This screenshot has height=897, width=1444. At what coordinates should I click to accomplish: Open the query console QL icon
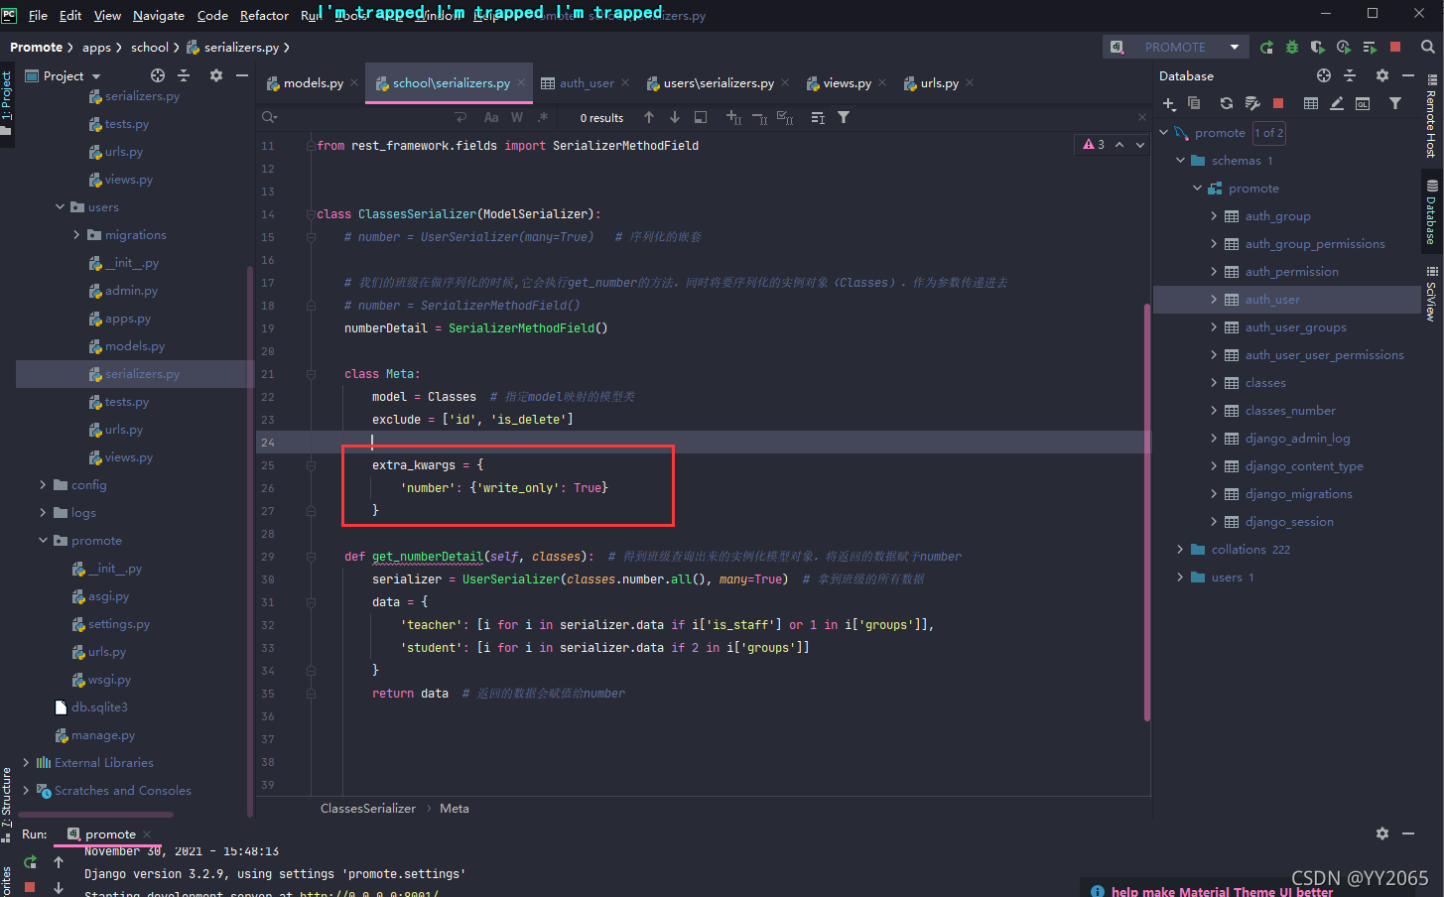1363,103
